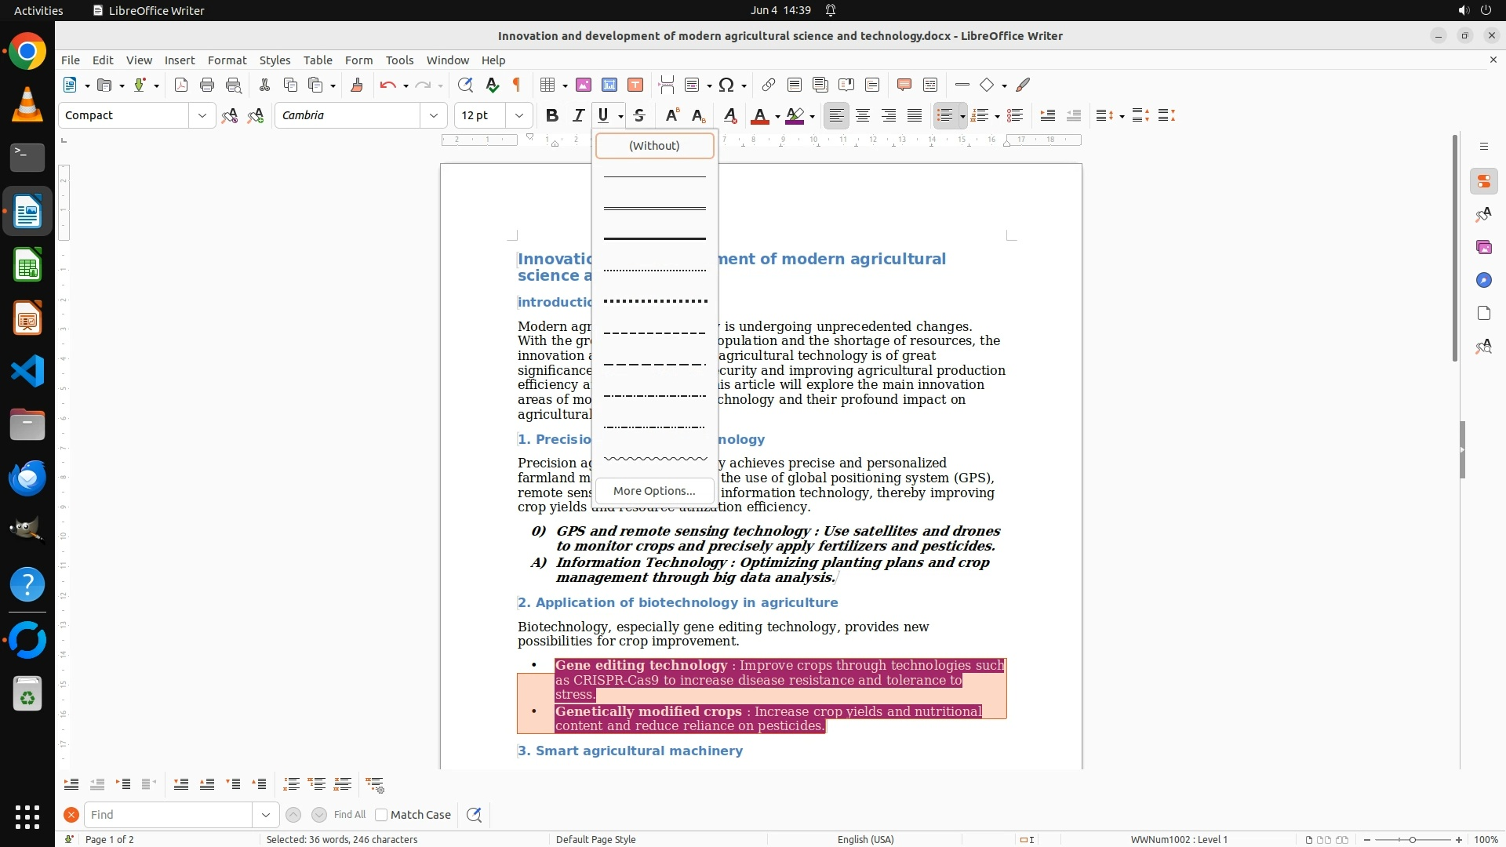
Task: Click inside the Find text field
Action: coord(168,815)
